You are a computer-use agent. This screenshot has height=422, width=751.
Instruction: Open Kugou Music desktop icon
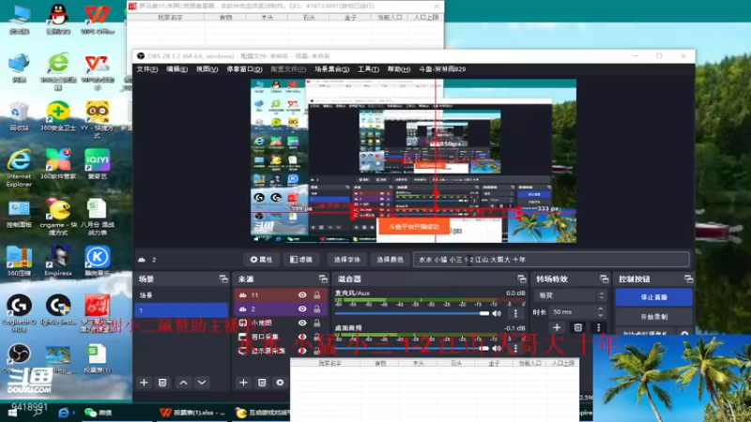[98, 262]
